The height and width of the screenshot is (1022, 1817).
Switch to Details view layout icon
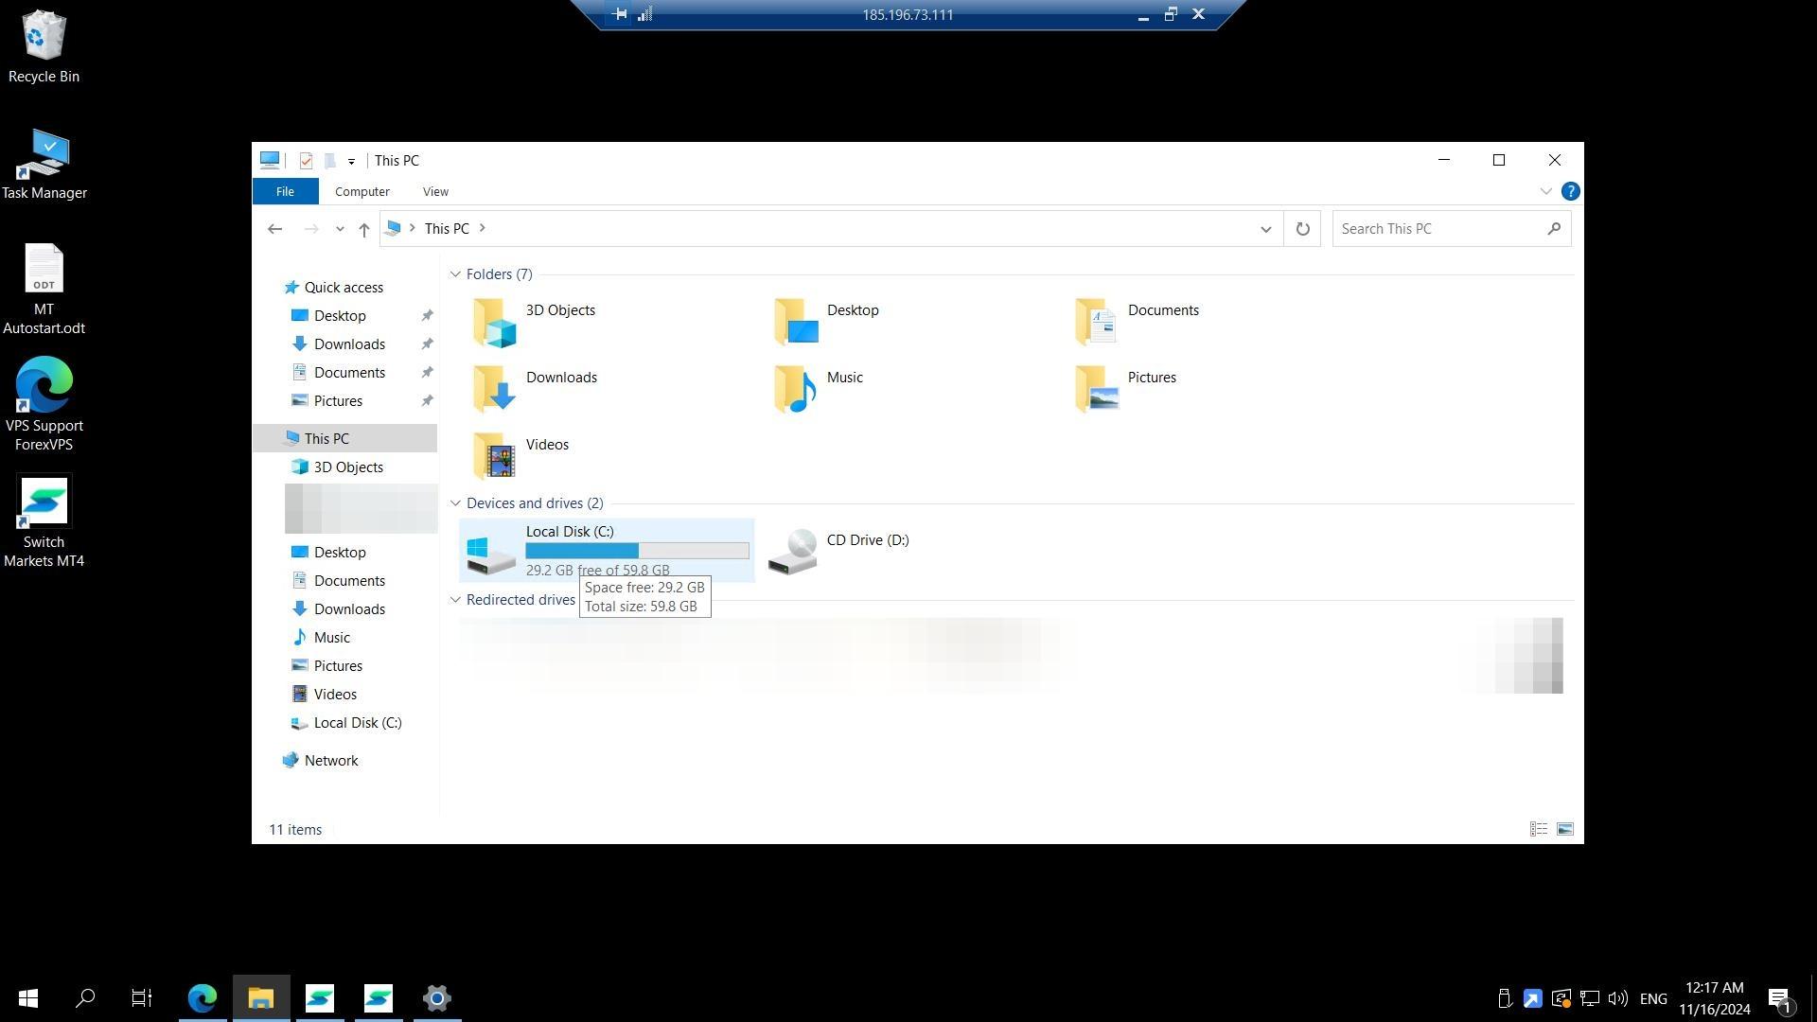[x=1539, y=829]
